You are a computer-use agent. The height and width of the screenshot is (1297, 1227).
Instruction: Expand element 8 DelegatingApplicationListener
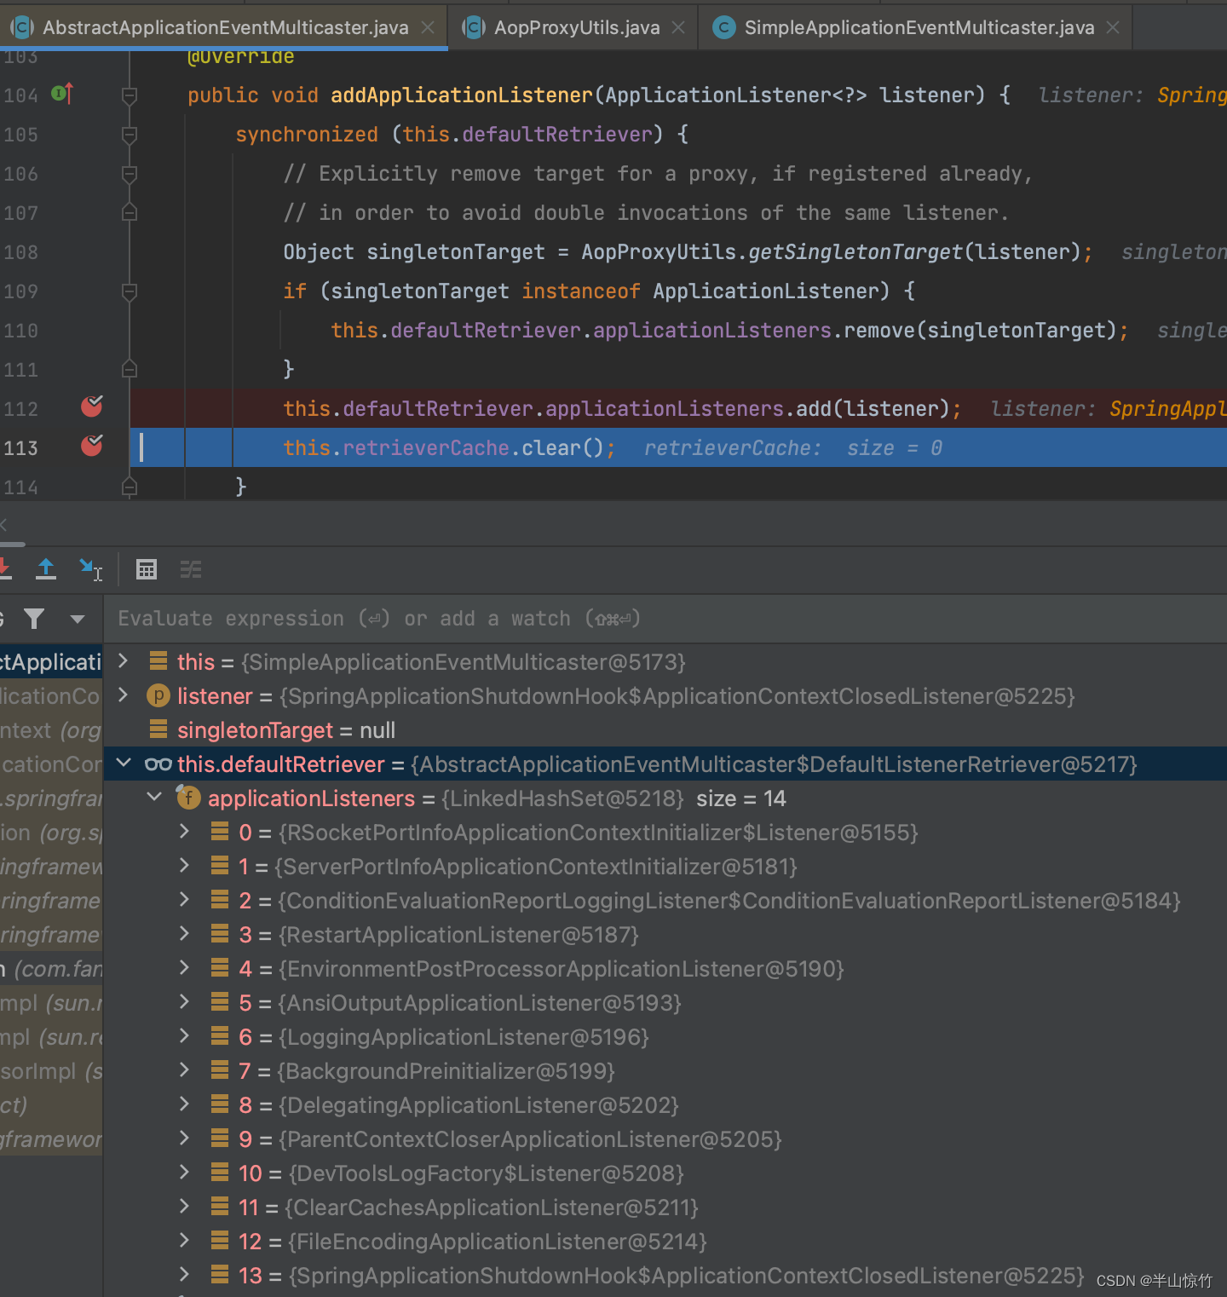coord(185,1104)
